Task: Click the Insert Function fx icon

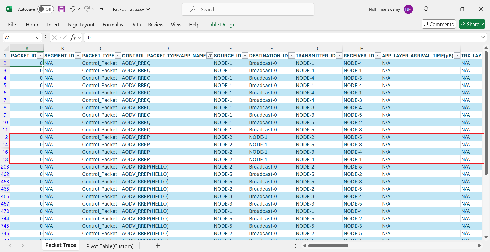Action: [x=73, y=38]
